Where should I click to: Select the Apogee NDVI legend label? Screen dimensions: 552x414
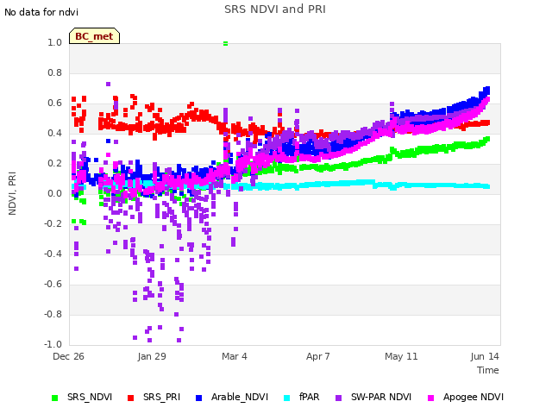474,397
